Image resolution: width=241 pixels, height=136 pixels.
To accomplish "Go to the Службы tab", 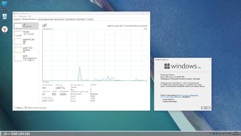I will tap(90, 19).
